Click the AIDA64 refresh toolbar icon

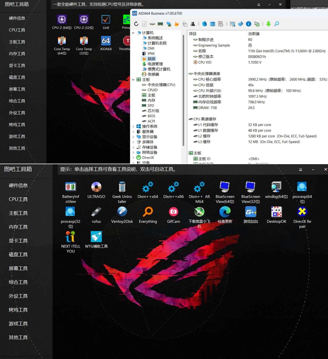click(x=136, y=24)
